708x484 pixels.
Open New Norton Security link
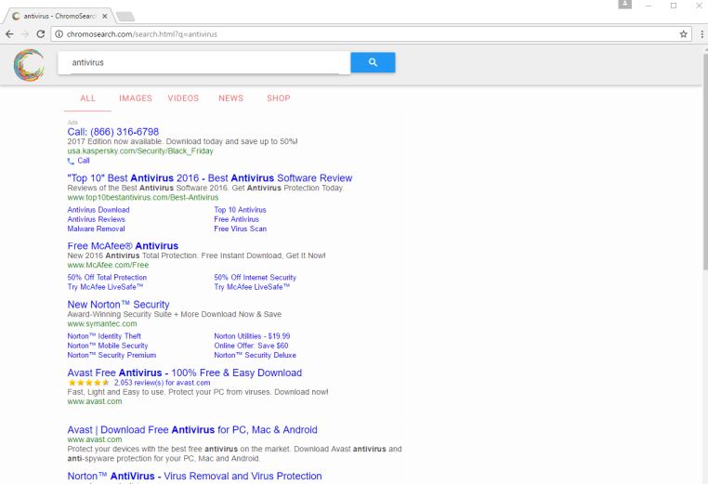tap(118, 305)
